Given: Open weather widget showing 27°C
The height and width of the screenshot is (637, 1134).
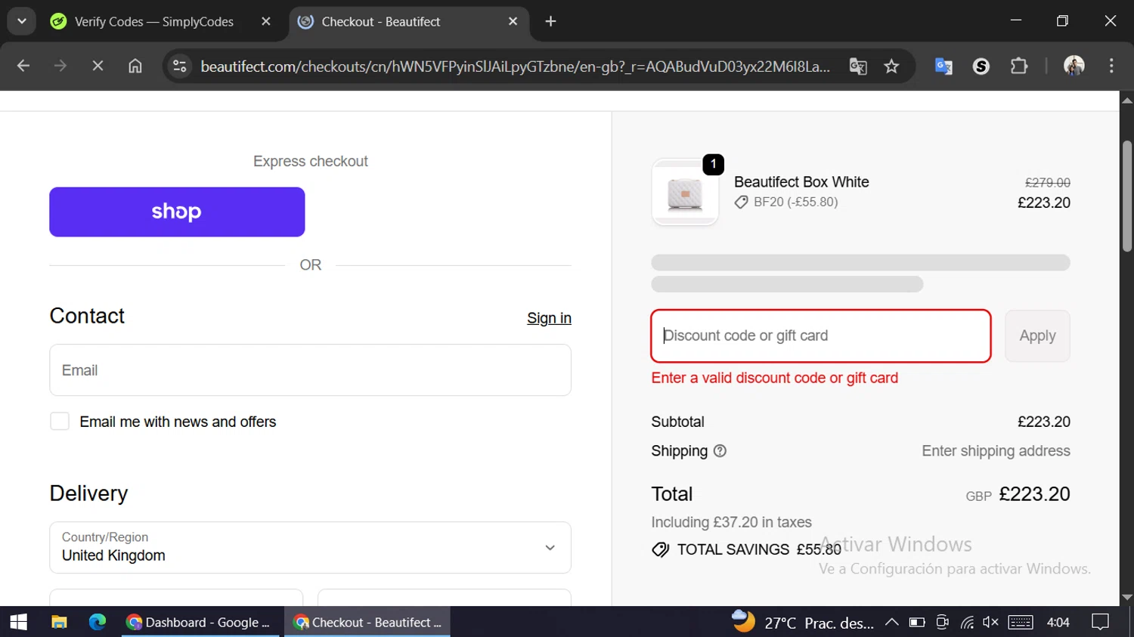Looking at the screenshot, I should pyautogui.click(x=803, y=622).
